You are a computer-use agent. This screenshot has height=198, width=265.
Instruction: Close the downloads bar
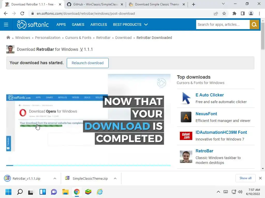(260, 178)
